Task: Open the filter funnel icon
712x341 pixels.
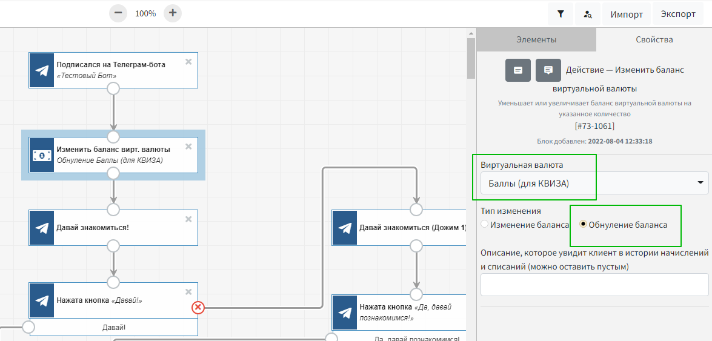Action: click(x=561, y=14)
